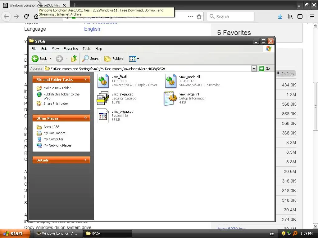Open Firefox page actions three-dot menu

[x=190, y=16]
